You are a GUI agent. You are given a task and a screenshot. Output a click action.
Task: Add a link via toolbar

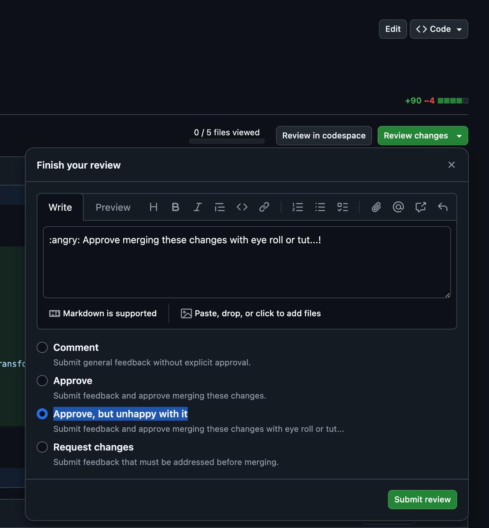[264, 207]
